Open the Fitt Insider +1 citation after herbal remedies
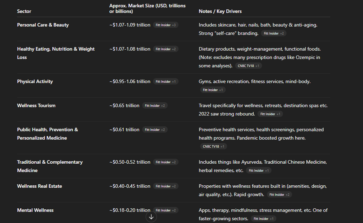Image resolution: width=363 pixels, height=223 pixels. [259, 170]
